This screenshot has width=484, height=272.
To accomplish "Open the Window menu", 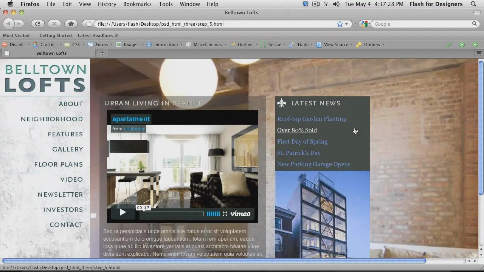I will (x=190, y=4).
